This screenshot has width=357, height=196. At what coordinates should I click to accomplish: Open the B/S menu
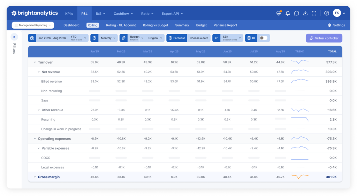[x=100, y=14]
